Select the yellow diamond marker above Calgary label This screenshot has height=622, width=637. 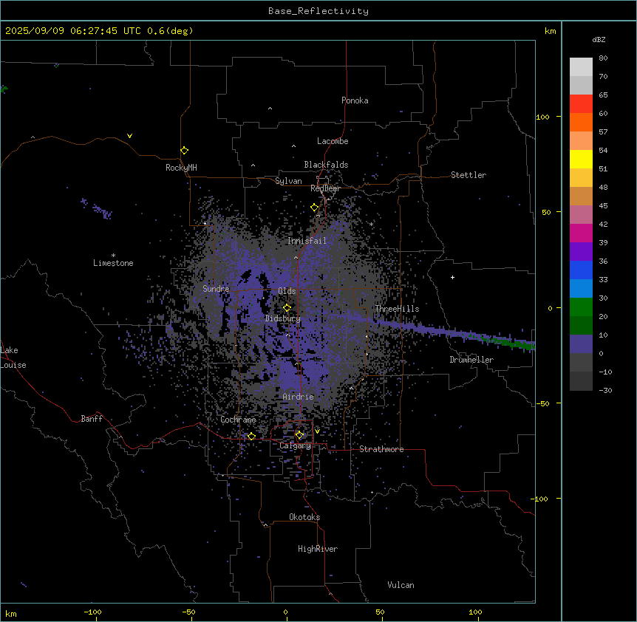tap(299, 435)
